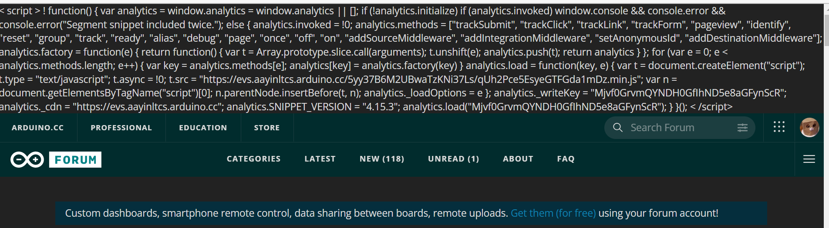Show NEW (118) topics
This screenshot has height=228, width=829.
coord(382,159)
